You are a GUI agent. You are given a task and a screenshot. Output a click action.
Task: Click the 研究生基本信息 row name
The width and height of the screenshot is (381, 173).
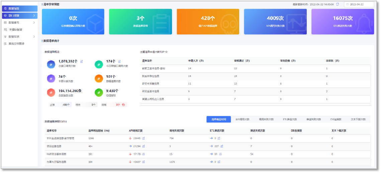[151, 91]
